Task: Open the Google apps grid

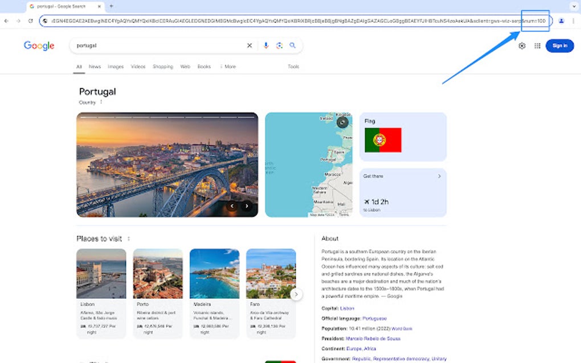Action: [x=537, y=46]
